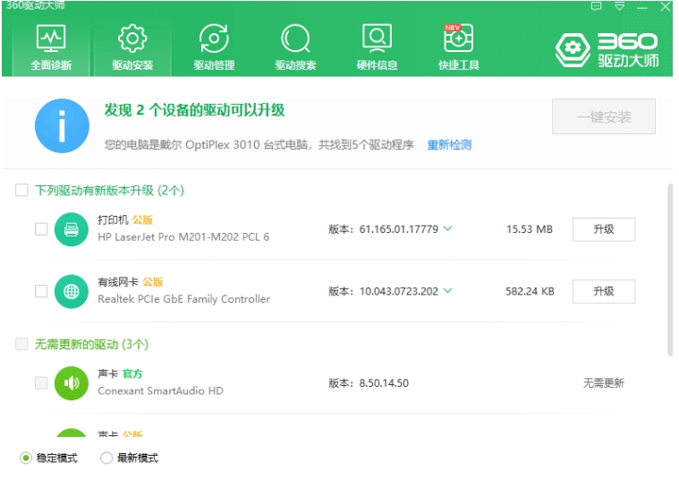Click the 582.24 KB size text
The width and height of the screenshot is (679, 489).
[x=530, y=291]
